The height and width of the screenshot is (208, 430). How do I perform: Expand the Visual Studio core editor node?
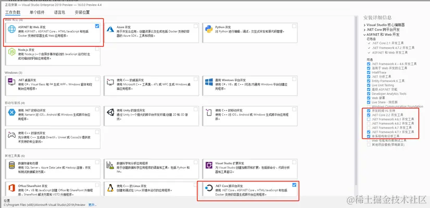click(365, 24)
